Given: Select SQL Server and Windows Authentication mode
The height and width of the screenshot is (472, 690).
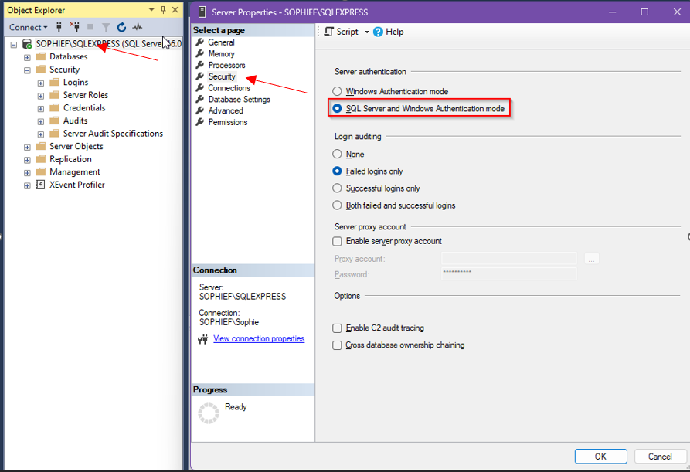Looking at the screenshot, I should tap(337, 108).
